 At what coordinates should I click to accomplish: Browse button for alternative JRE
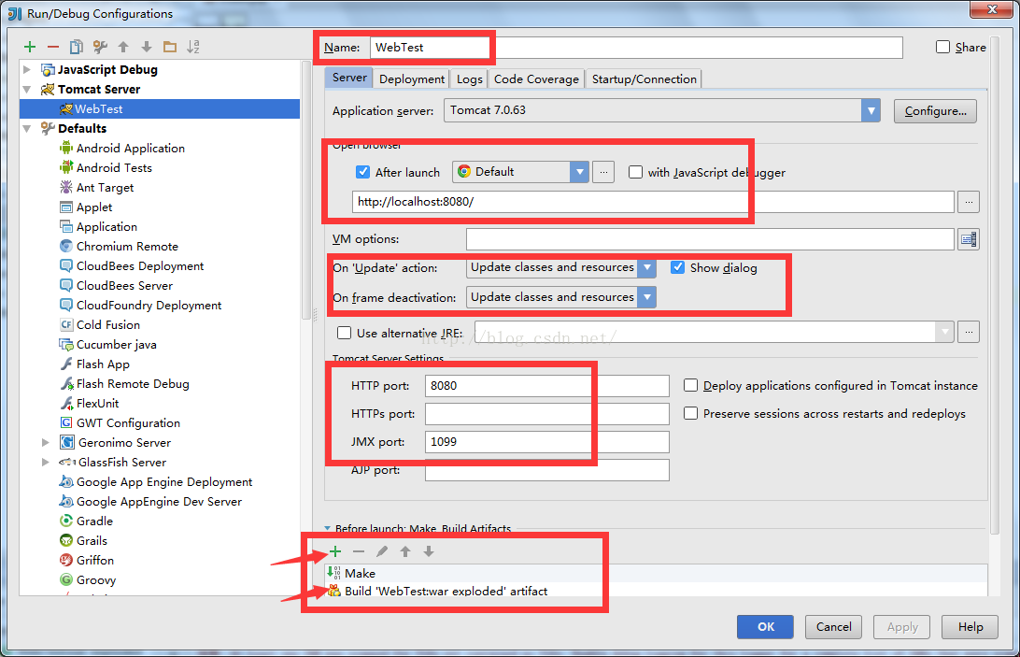pos(969,332)
